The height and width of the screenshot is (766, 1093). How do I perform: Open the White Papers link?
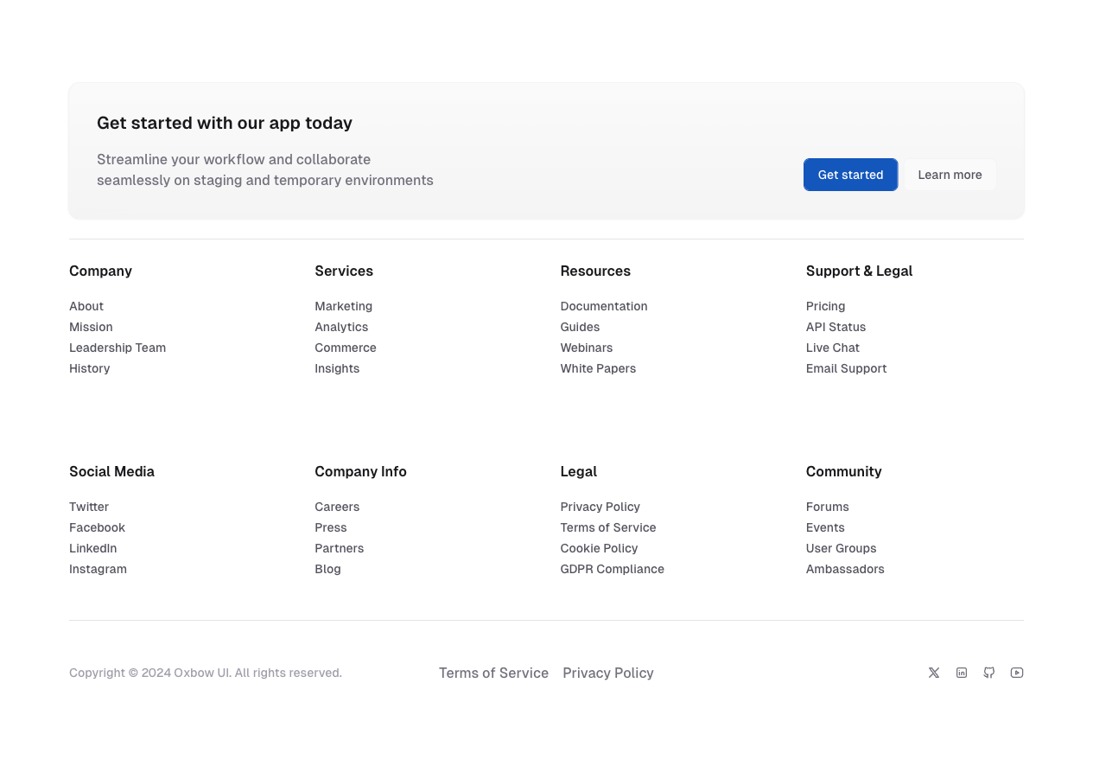point(598,368)
